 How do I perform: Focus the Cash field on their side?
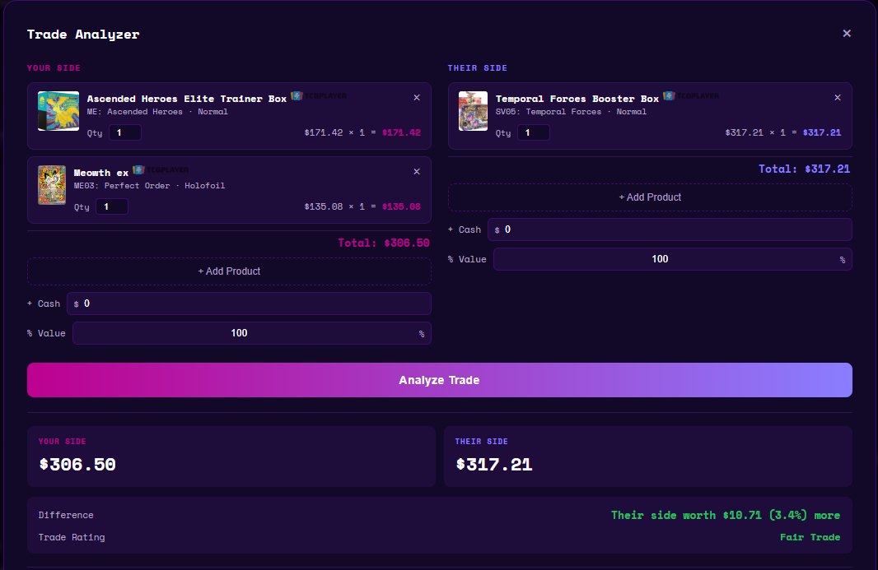pos(670,229)
